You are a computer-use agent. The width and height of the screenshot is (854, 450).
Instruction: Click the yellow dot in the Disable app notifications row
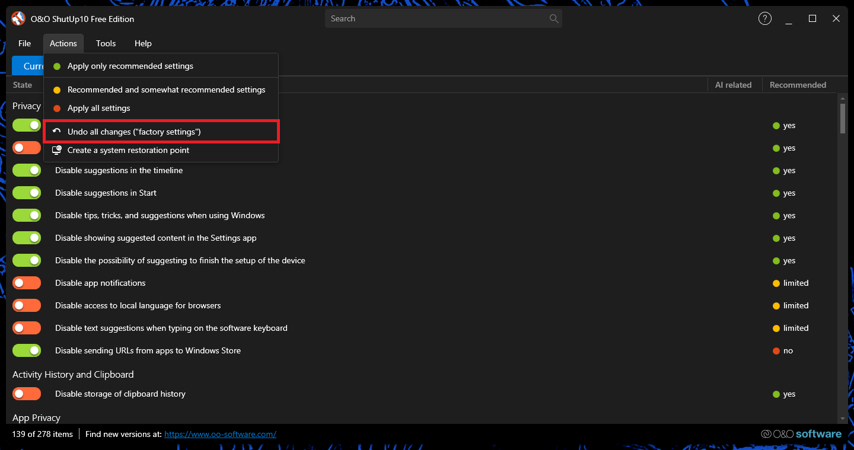pyautogui.click(x=776, y=283)
